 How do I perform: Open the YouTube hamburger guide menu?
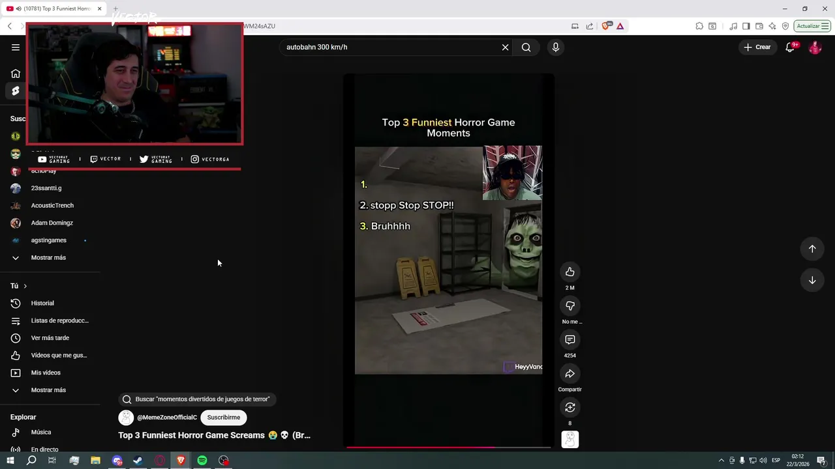coord(16,47)
